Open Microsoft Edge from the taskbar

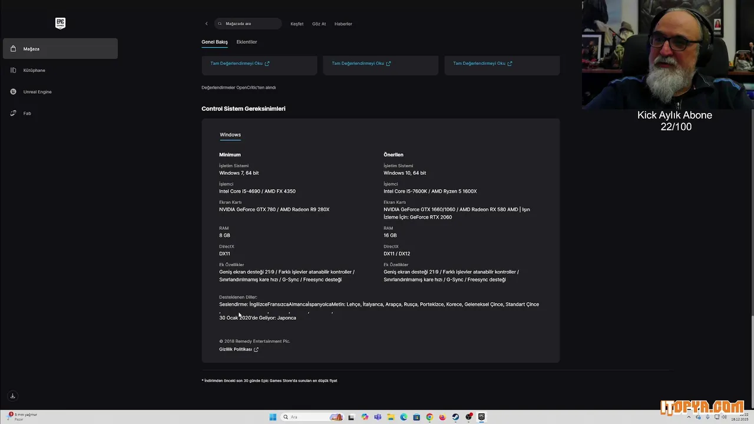click(x=404, y=417)
